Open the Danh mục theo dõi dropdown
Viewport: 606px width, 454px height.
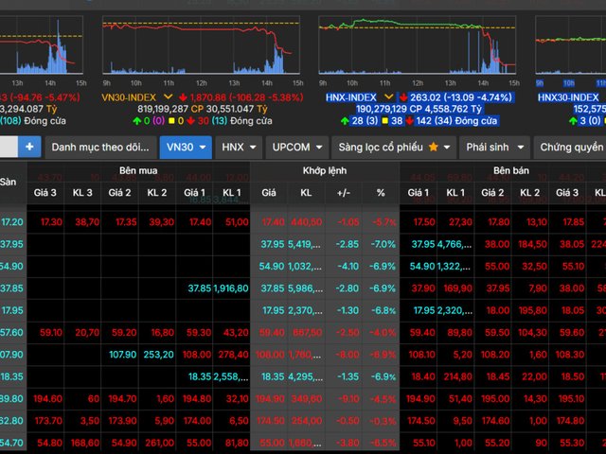(99, 148)
